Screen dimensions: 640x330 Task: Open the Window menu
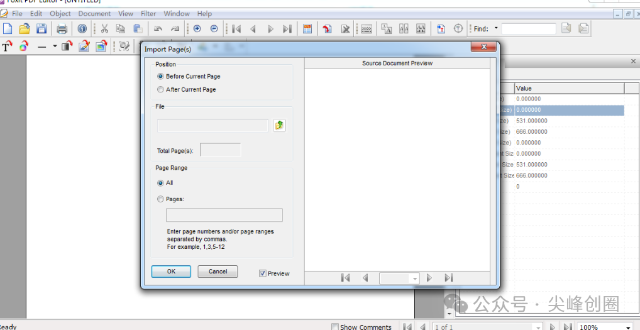[x=177, y=13]
